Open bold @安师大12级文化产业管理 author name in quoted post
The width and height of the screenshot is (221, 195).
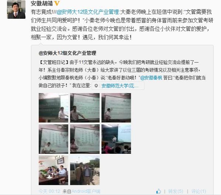67,53
